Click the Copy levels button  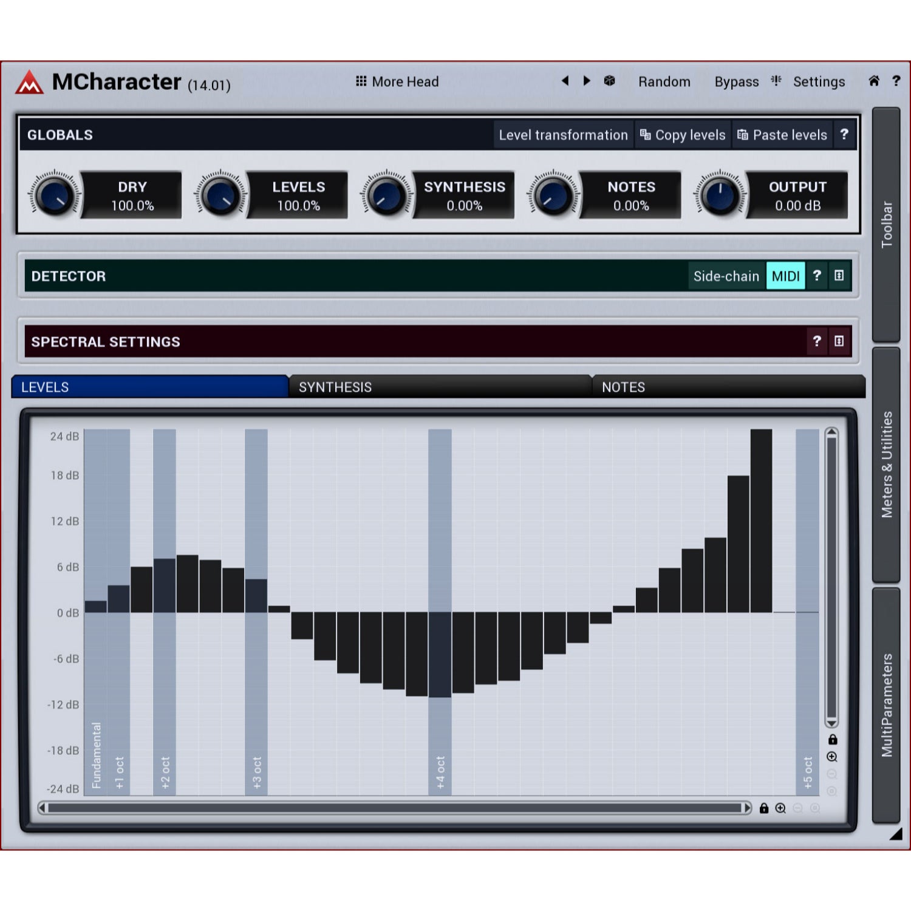click(x=683, y=135)
